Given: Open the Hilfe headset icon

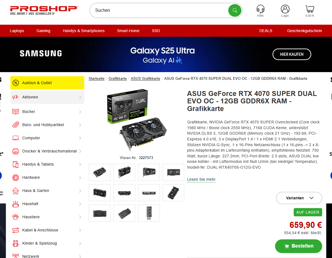Looking at the screenshot, I should pyautogui.click(x=260, y=9).
